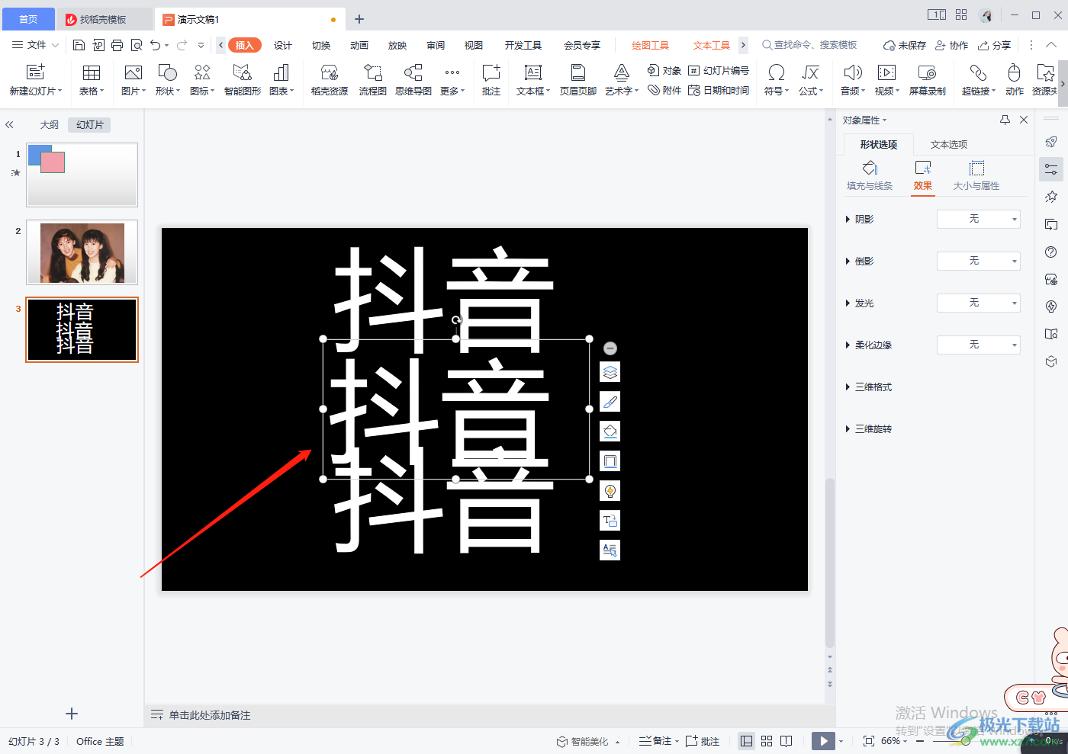Open the 发光 glow dropdown
Viewport: 1068px width, 754px height.
[978, 303]
